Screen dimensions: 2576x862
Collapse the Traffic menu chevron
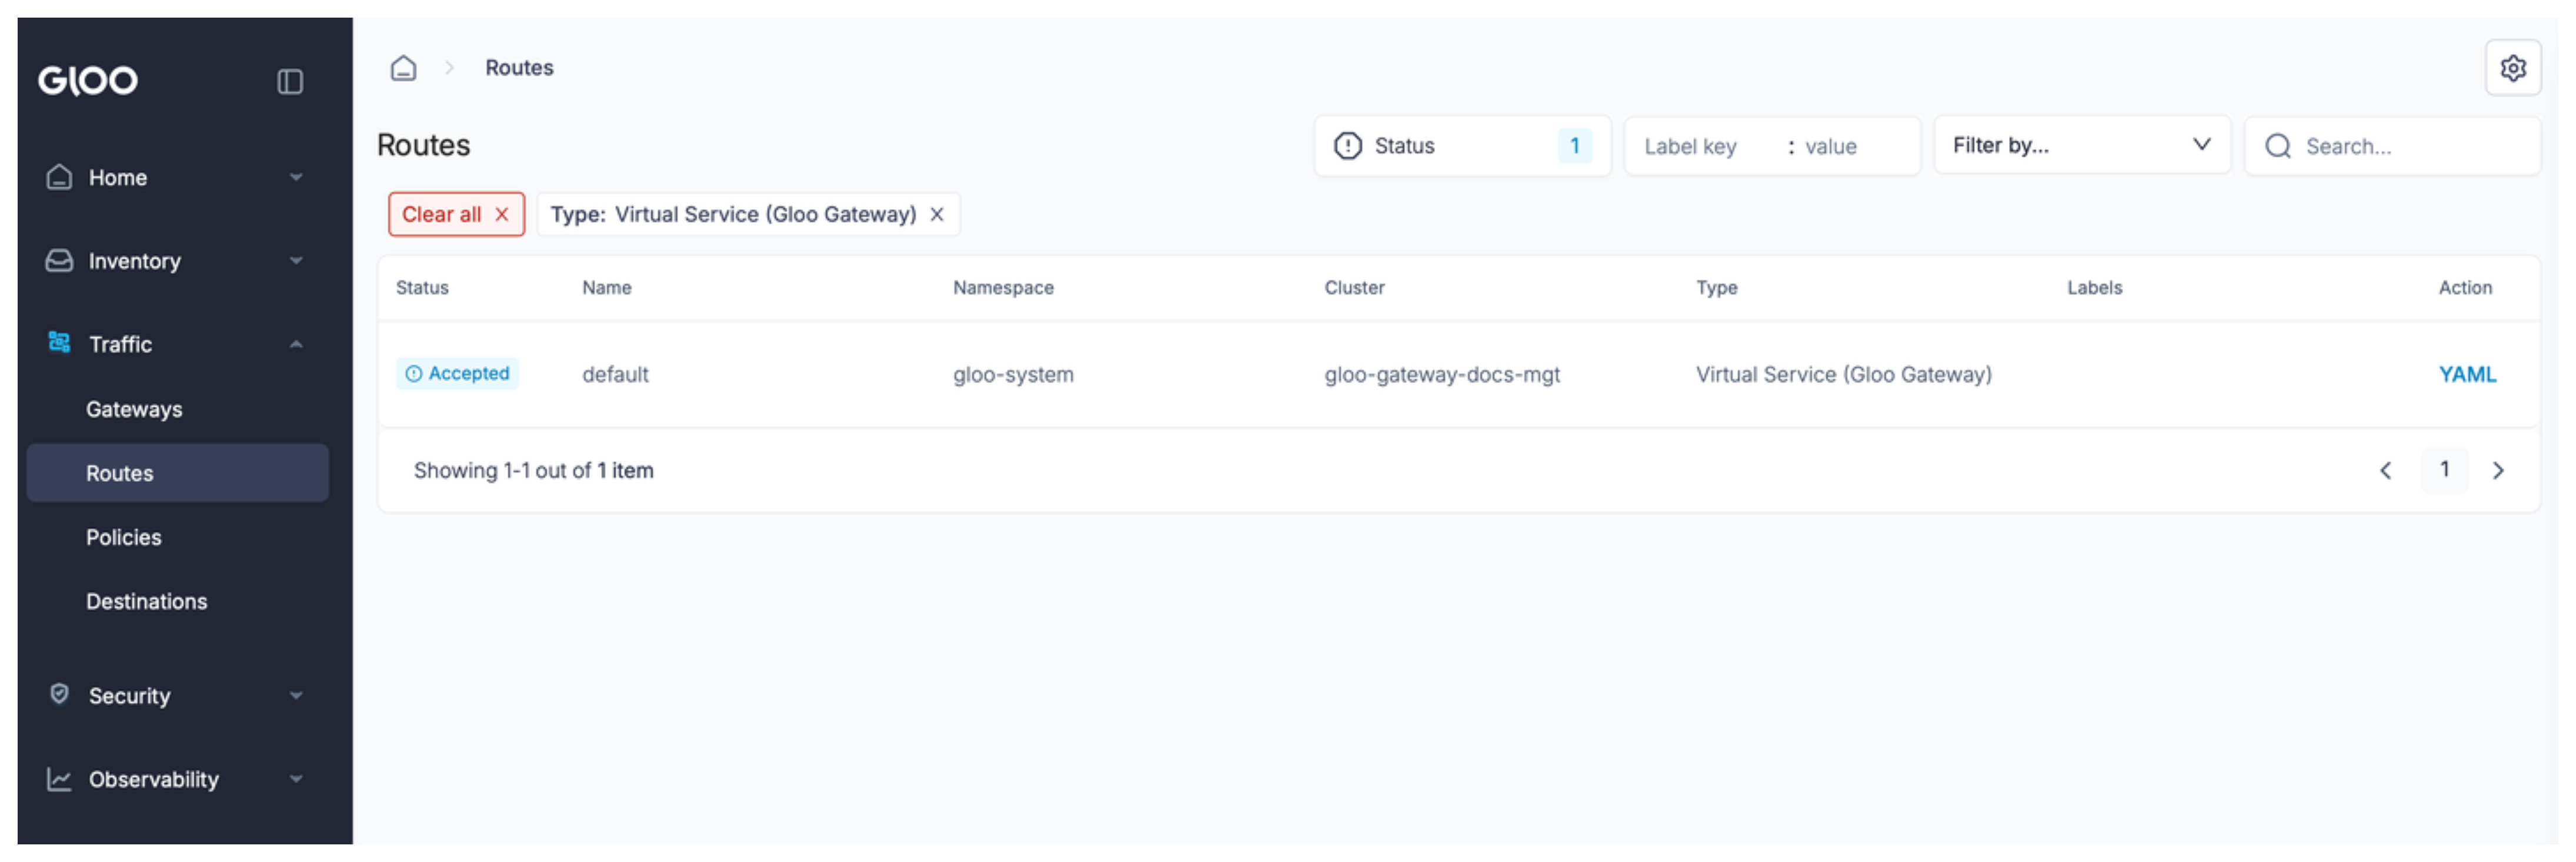pos(296,344)
